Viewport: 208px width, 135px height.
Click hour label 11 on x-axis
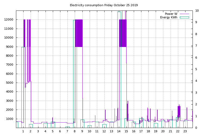[97, 131]
